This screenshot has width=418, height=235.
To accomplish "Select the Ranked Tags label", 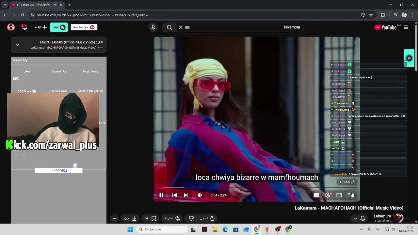I will click(58, 91).
